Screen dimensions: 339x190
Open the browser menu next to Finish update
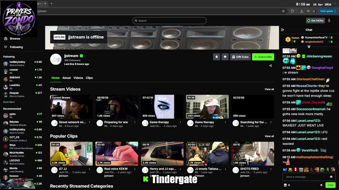pos(335,11)
